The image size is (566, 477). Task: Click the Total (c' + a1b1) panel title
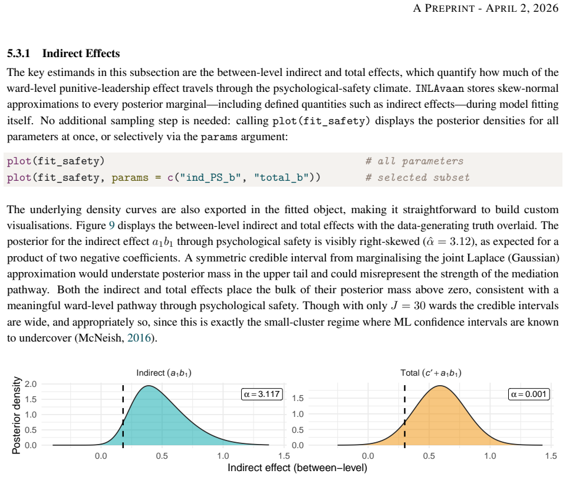coord(430,373)
